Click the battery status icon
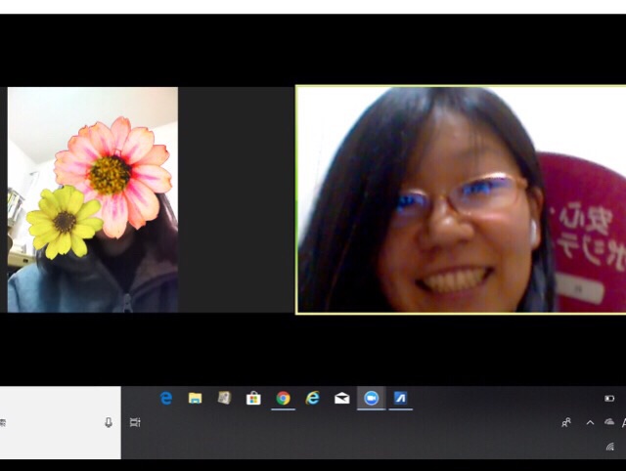 (x=609, y=399)
